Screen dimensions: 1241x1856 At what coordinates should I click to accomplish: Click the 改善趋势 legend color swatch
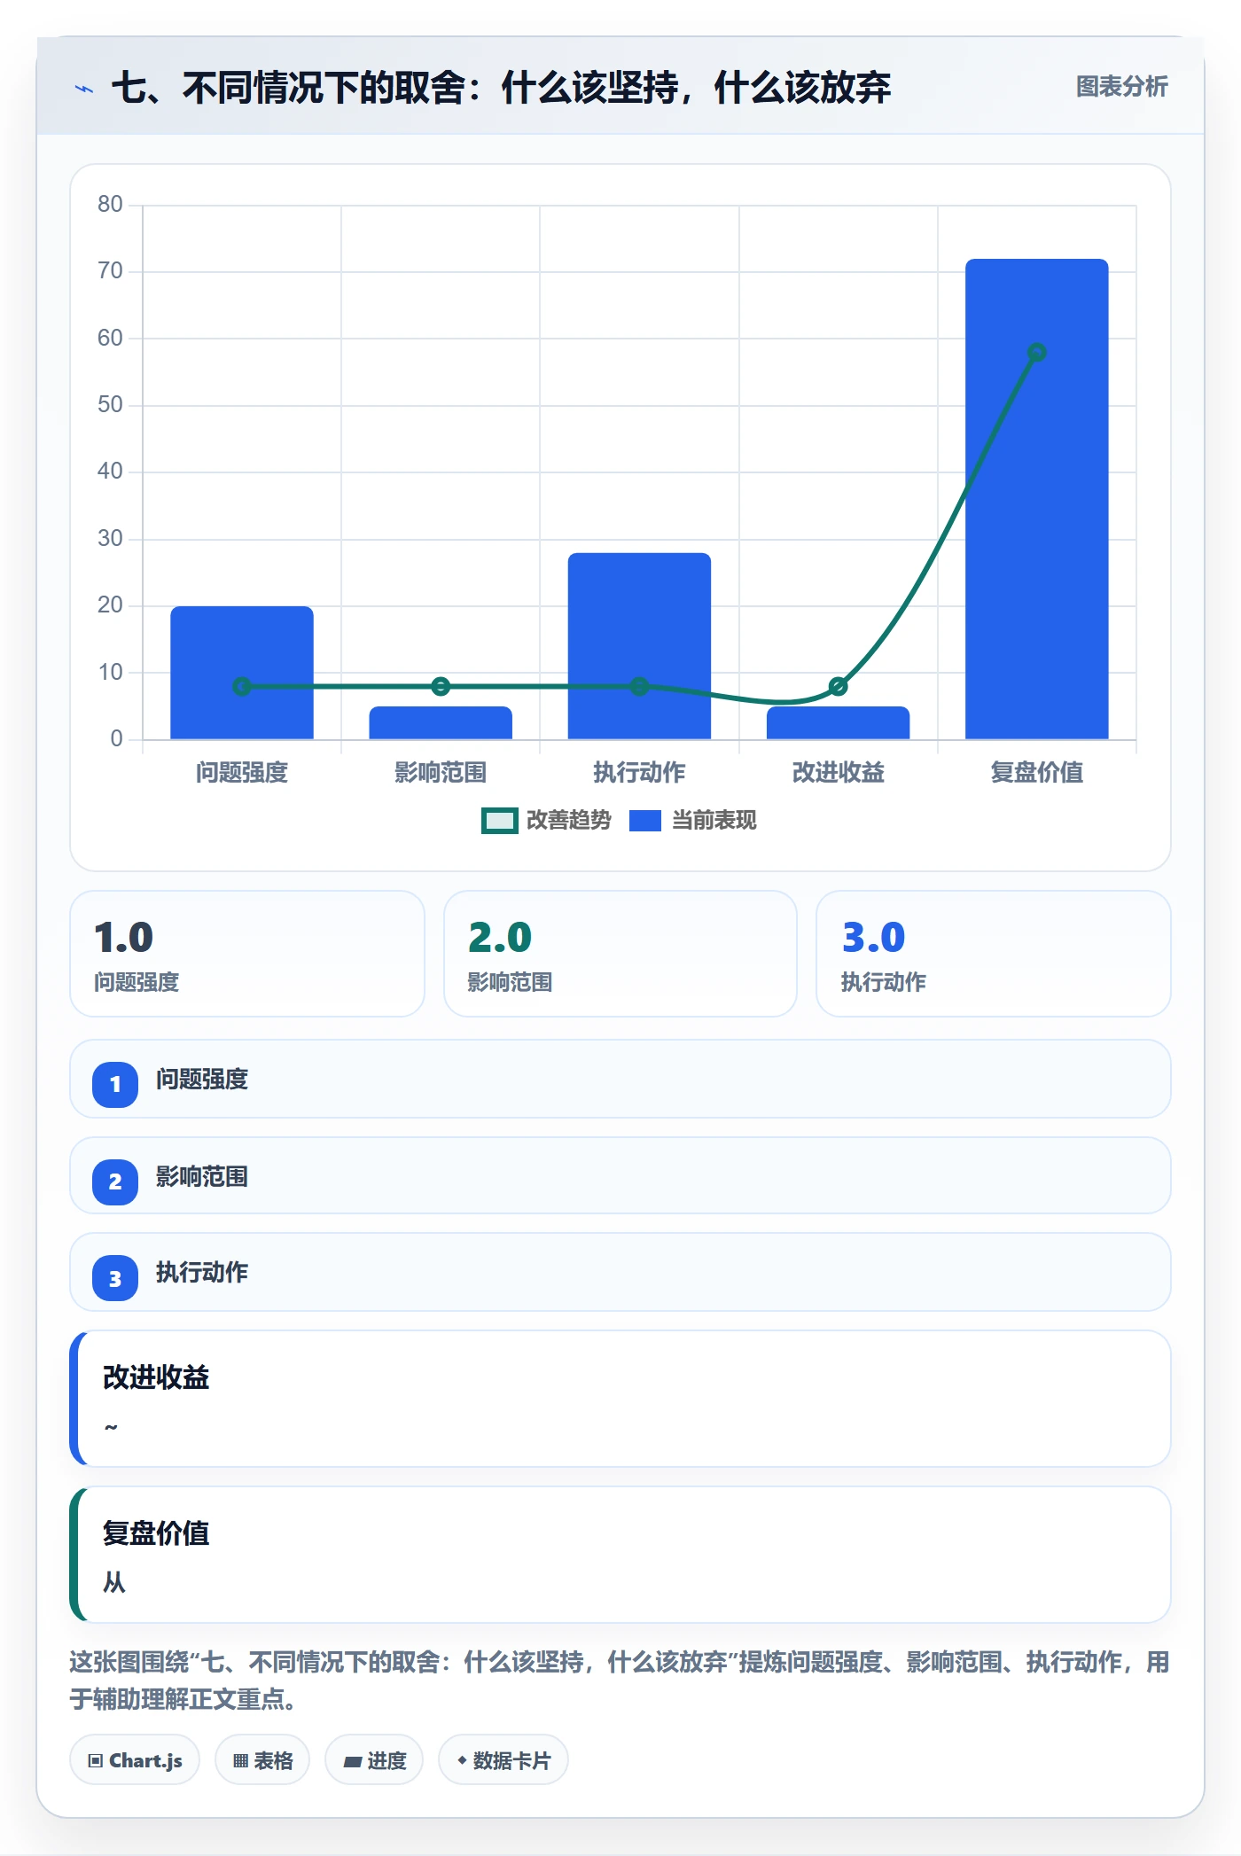tap(500, 821)
